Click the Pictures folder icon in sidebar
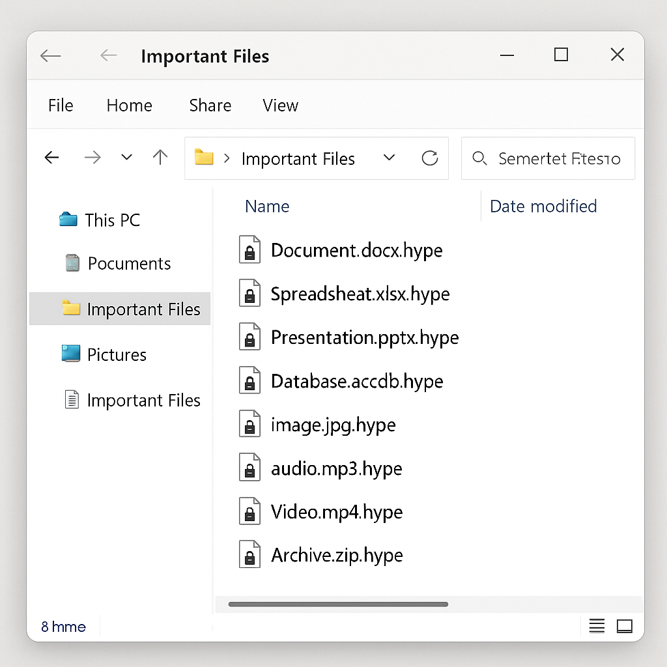The height and width of the screenshot is (667, 667). 70,354
